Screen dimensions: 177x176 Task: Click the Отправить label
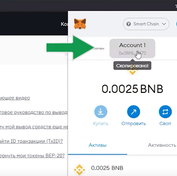point(133,123)
